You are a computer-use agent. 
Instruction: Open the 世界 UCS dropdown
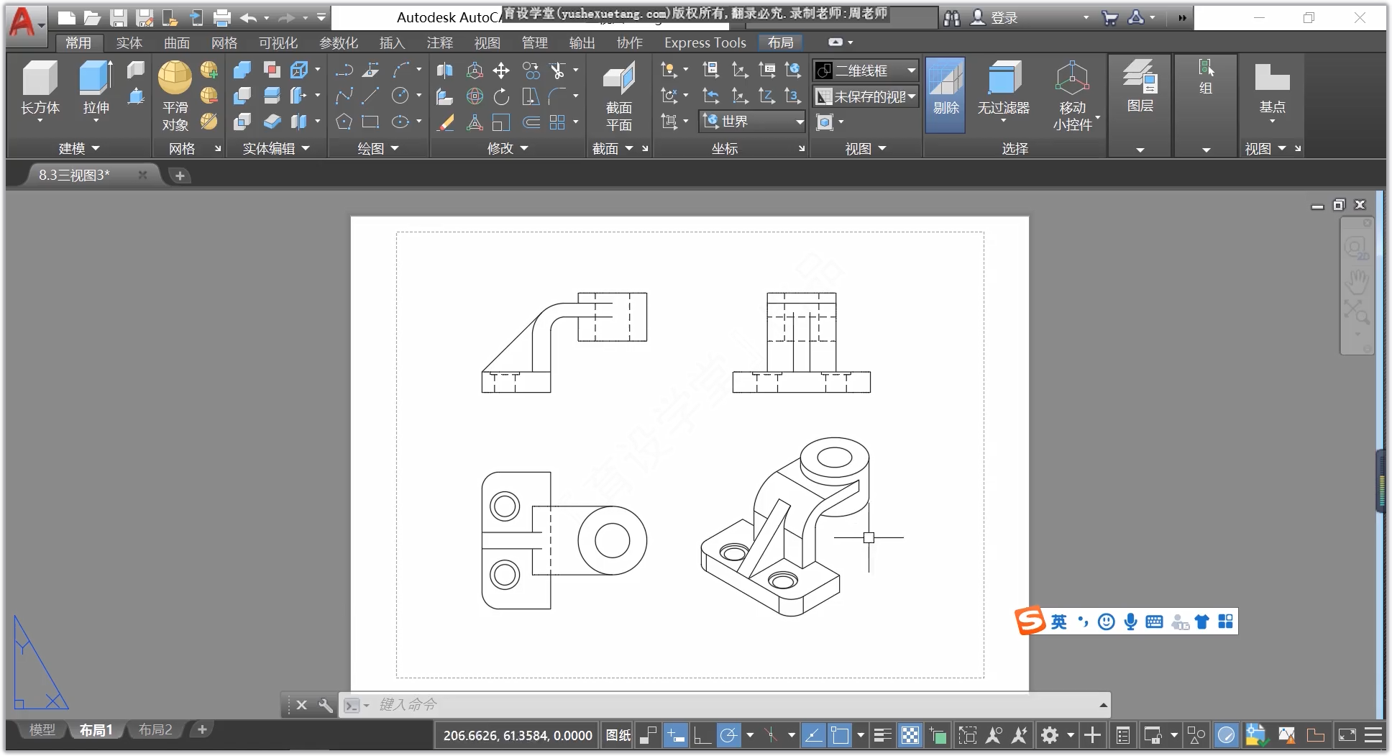[x=753, y=122]
